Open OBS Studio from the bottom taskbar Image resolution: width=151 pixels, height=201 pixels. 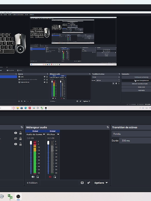coord(18,196)
